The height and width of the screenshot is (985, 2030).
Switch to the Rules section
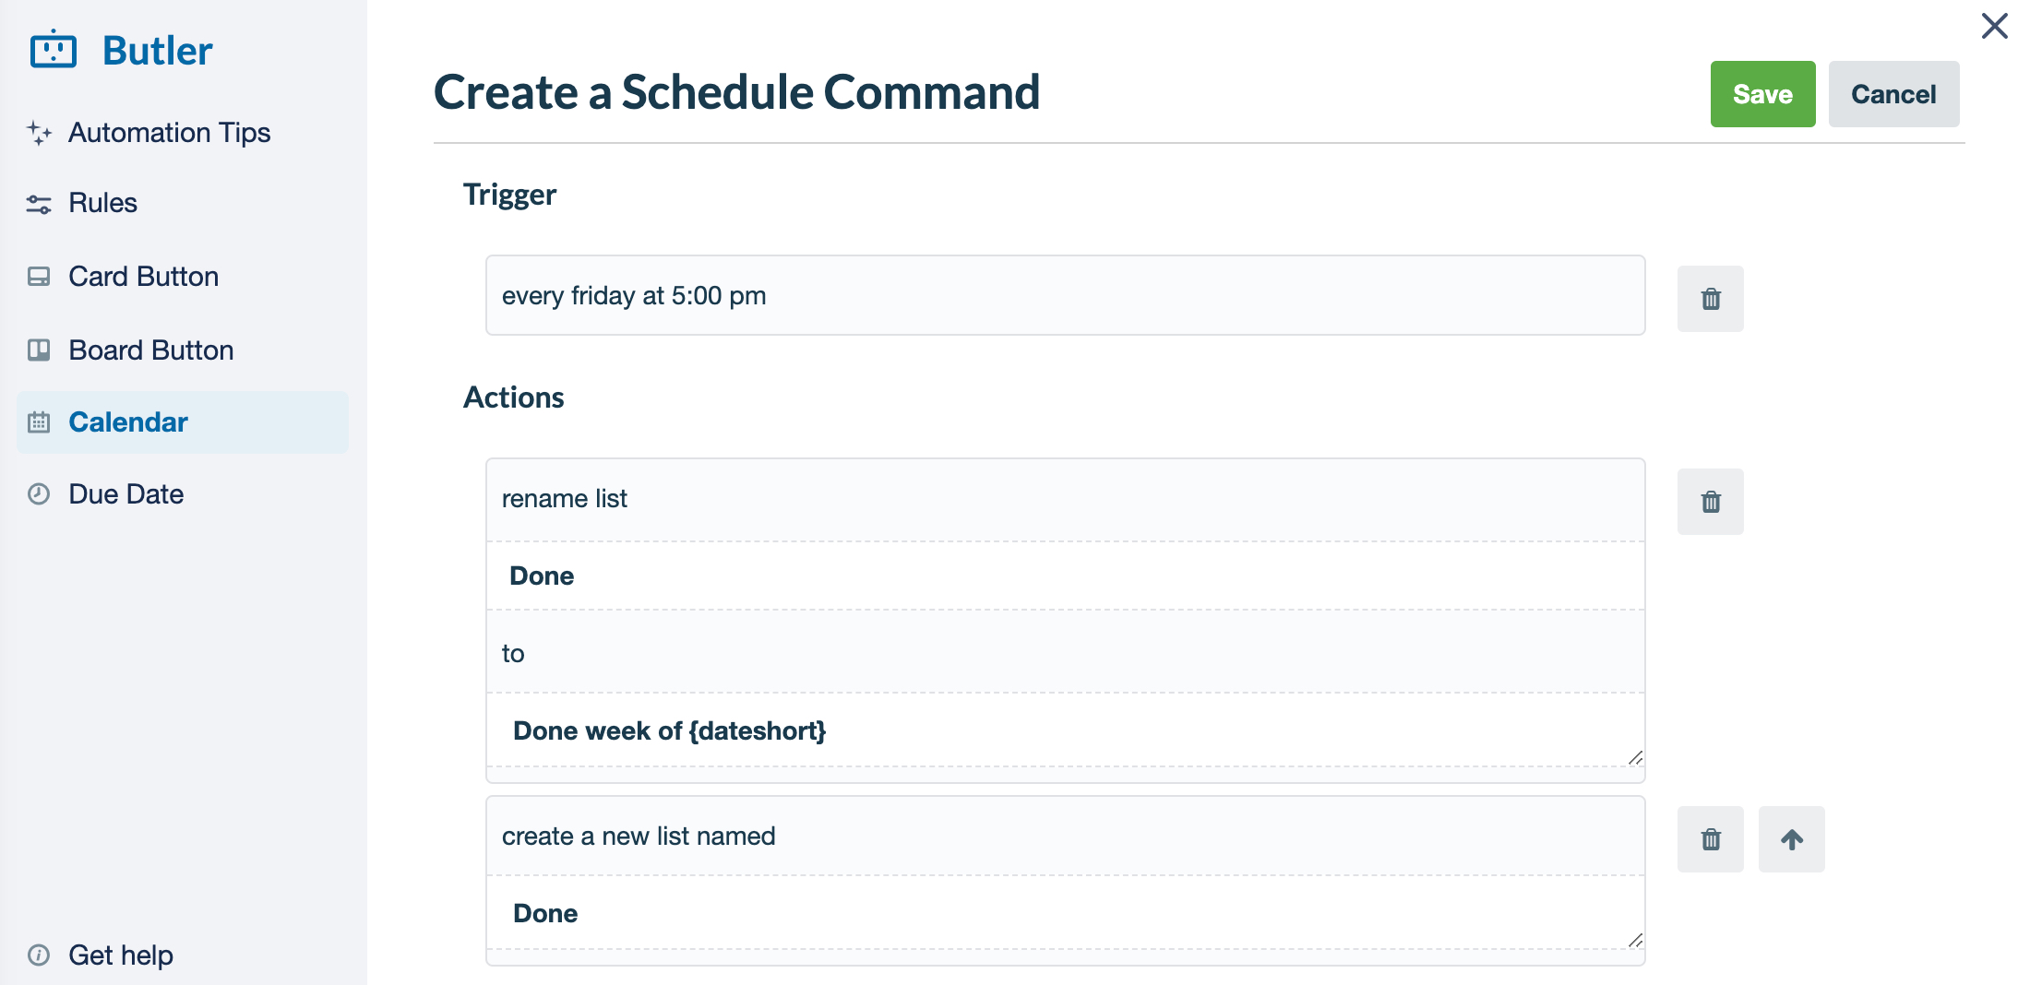point(102,203)
